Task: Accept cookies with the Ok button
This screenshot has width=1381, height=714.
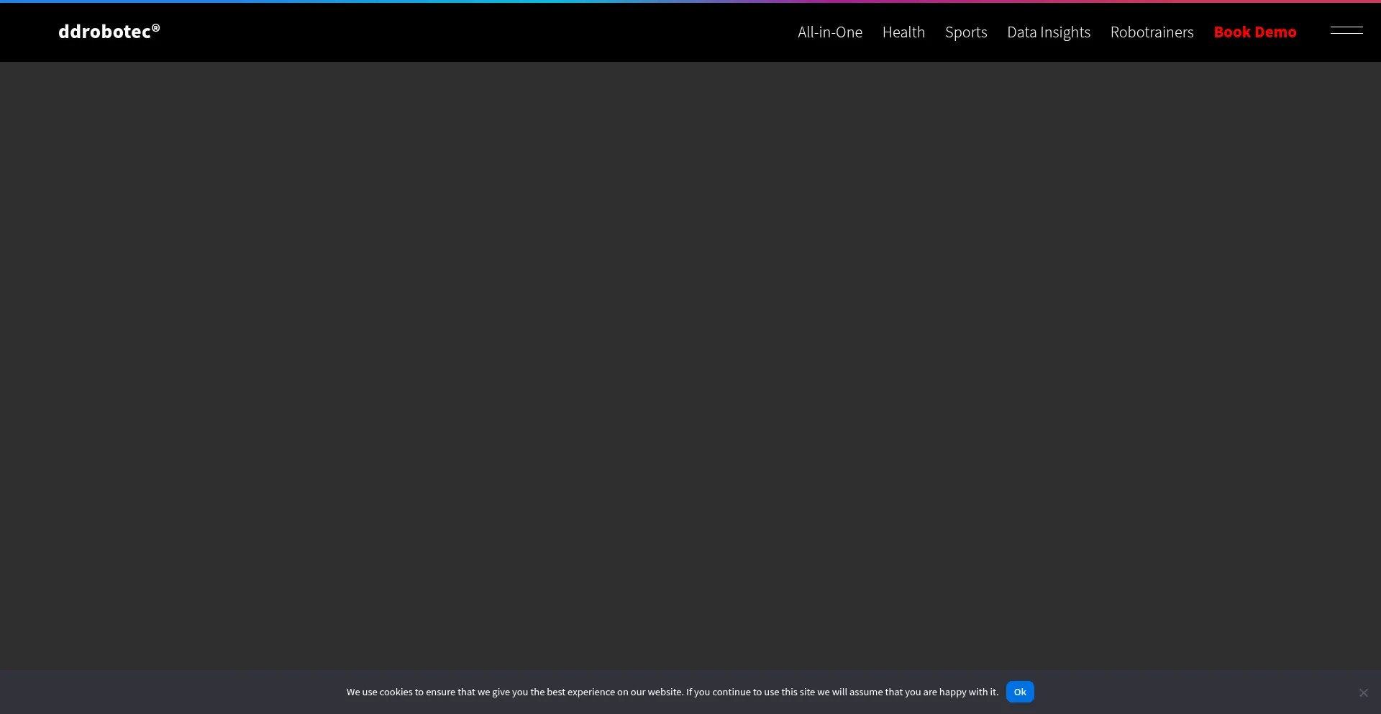Action: [x=1019, y=692]
